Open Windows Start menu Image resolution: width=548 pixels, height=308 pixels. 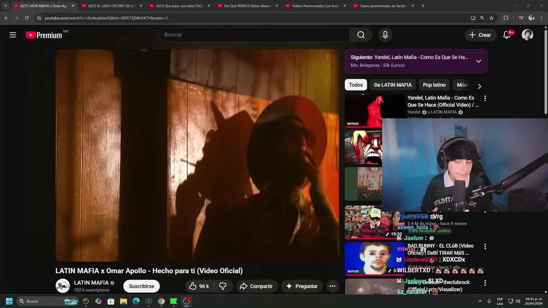coord(9,301)
